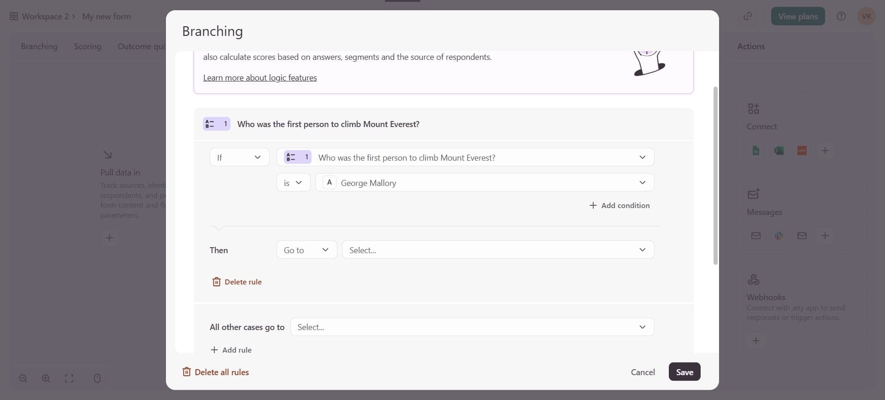Screen dimensions: 885x400
Task: Open the Then destination Select dropdown
Action: [x=498, y=250]
